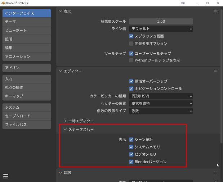Click grip dots icon of エディター panel
This screenshot has height=182, width=223.
(216, 71)
